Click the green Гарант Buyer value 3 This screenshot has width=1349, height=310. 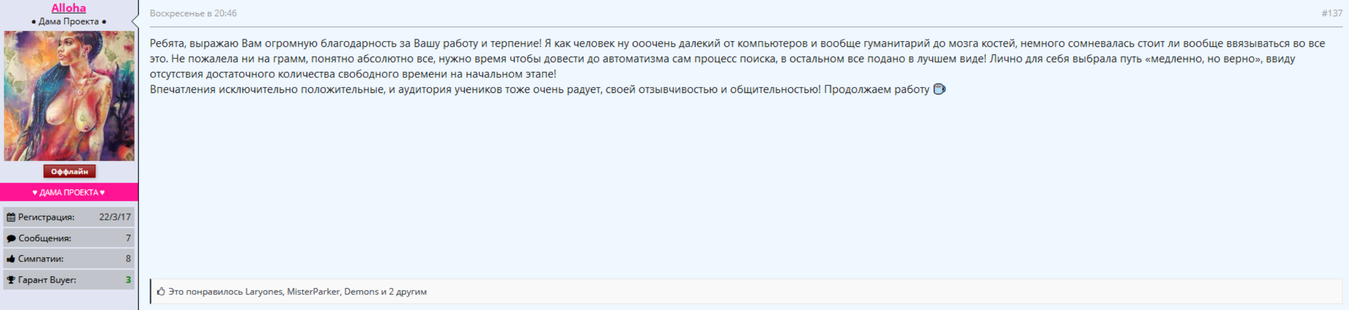pyautogui.click(x=128, y=280)
